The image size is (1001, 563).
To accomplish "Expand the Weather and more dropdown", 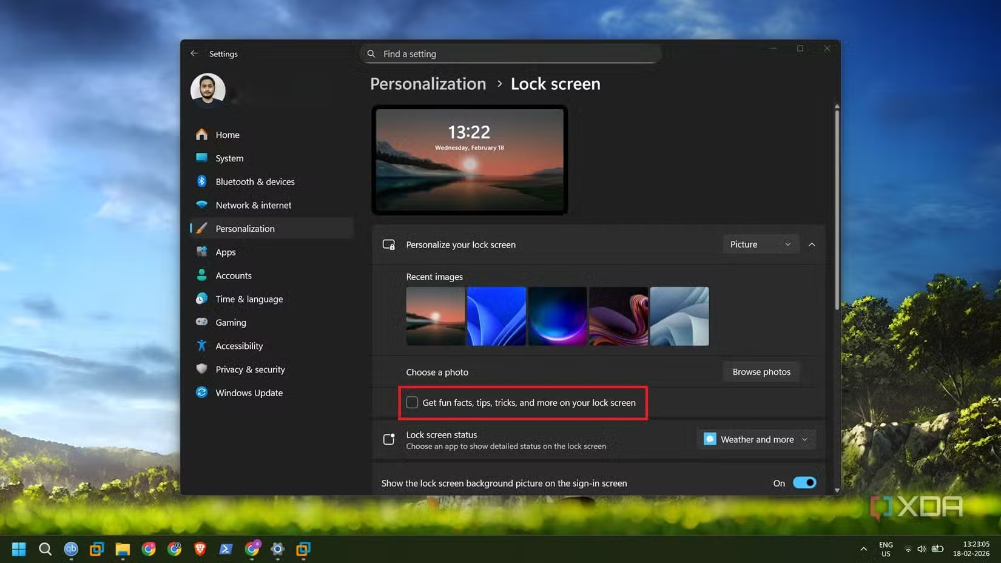I will point(756,439).
